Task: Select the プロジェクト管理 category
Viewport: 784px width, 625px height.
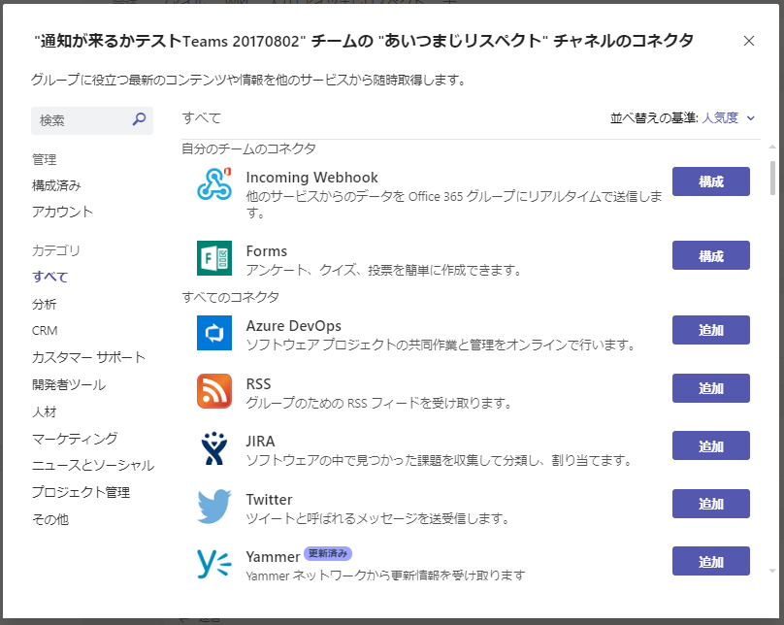Action: pyautogui.click(x=81, y=492)
